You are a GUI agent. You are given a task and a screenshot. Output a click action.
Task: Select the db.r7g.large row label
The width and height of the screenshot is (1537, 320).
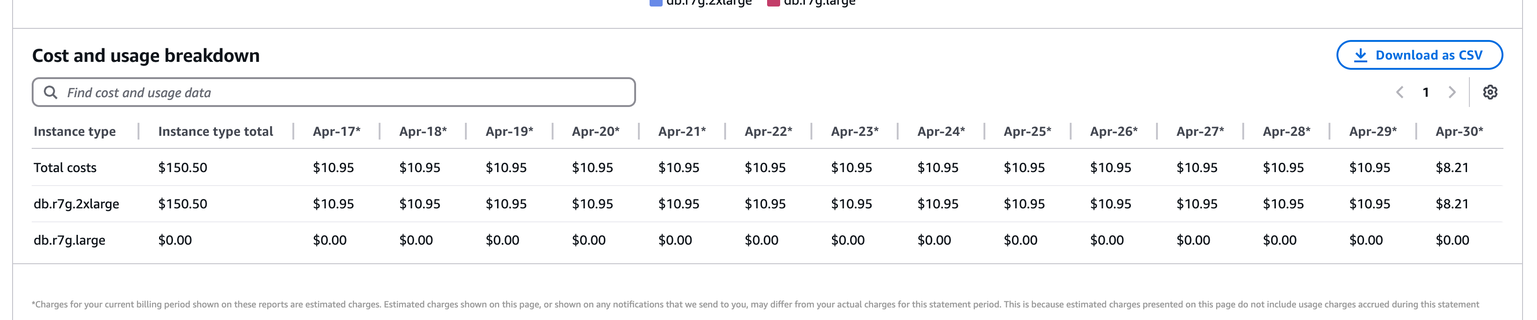(x=69, y=240)
